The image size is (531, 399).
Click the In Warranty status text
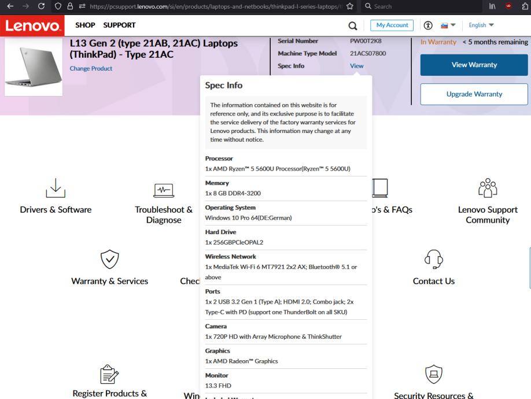[438, 42]
